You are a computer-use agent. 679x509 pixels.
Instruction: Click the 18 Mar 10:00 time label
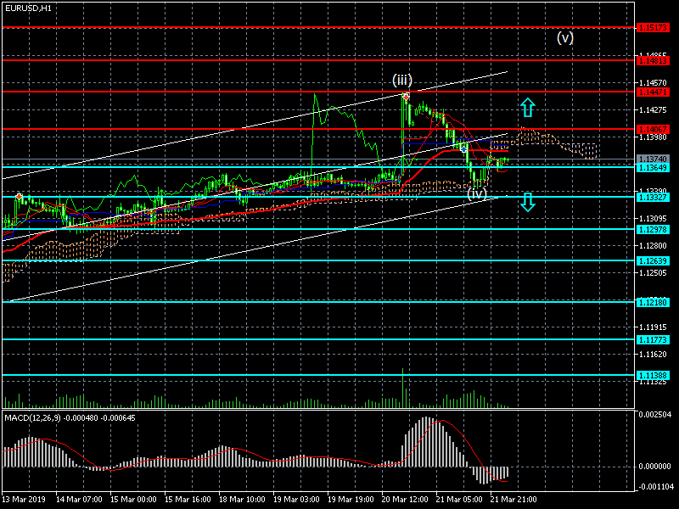click(x=242, y=500)
